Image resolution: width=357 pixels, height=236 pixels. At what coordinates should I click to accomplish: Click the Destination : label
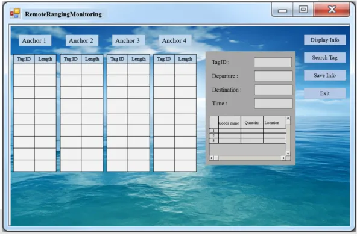[227, 90]
